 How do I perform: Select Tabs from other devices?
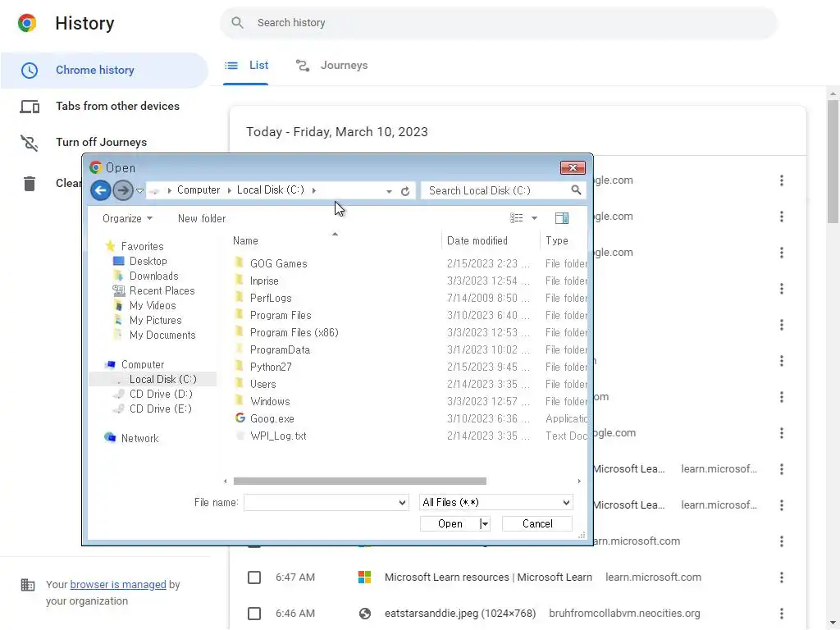(104, 106)
